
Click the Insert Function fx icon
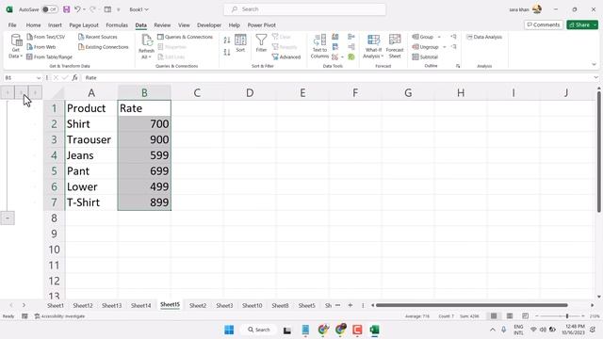(x=75, y=77)
